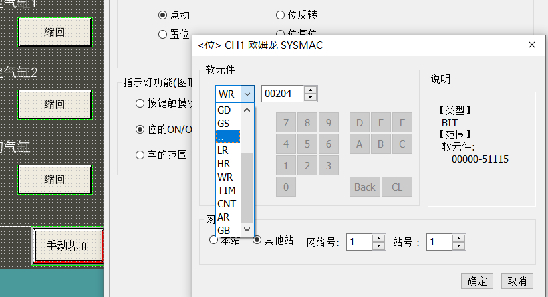Select the 其他站 radio button
Screen dimensions: 548x297
coord(257,241)
